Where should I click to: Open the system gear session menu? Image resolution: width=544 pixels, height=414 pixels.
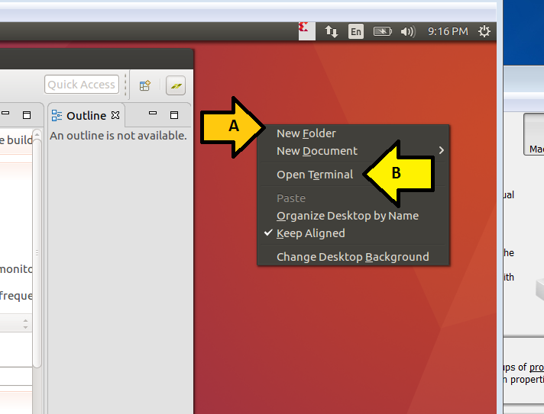tap(484, 31)
